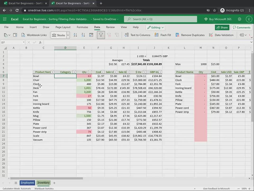Click the refresh data icon in ribbon

[7, 35]
